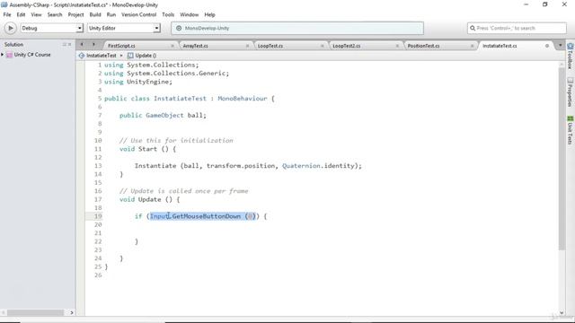Open the Run menu
This screenshot has height=323, width=575.
(111, 14)
